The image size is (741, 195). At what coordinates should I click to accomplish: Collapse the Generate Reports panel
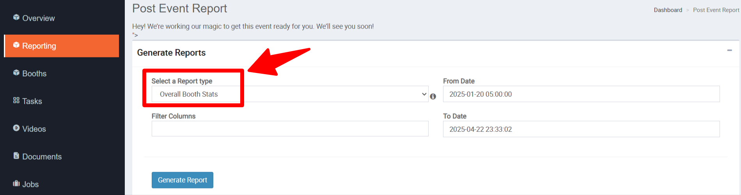729,50
